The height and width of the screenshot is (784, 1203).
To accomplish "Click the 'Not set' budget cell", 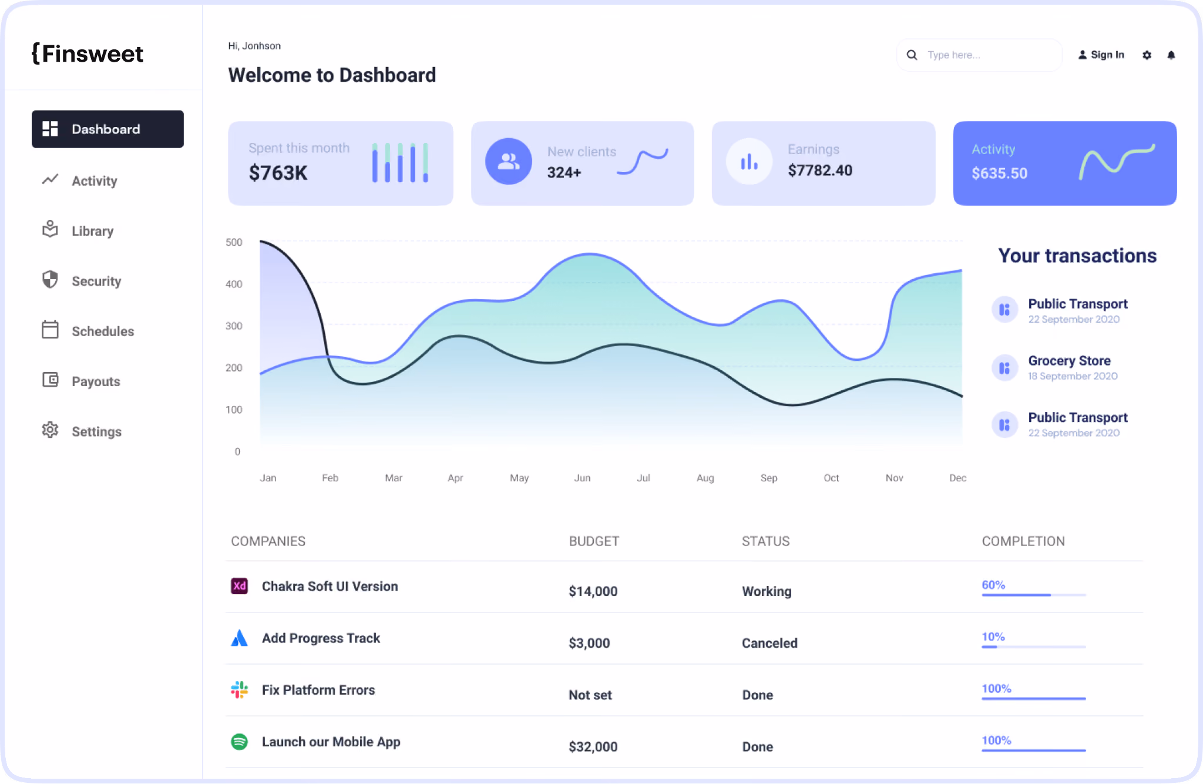I will [590, 695].
